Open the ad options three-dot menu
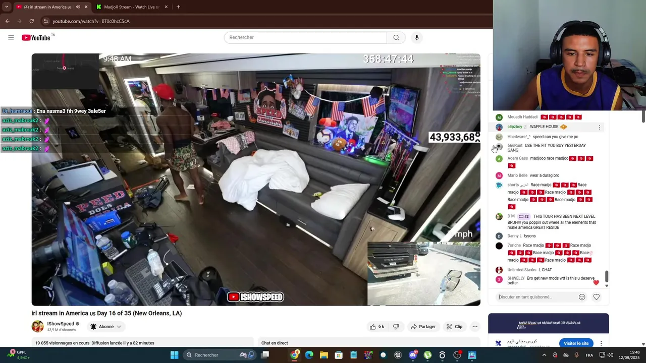This screenshot has height=363, width=646. pos(601,343)
